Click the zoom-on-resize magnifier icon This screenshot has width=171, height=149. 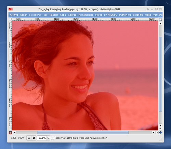pos(160,19)
